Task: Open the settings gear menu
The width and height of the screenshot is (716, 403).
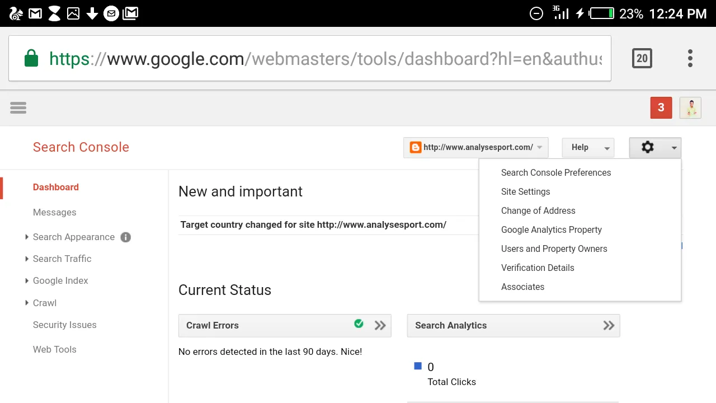Action: [655, 148]
